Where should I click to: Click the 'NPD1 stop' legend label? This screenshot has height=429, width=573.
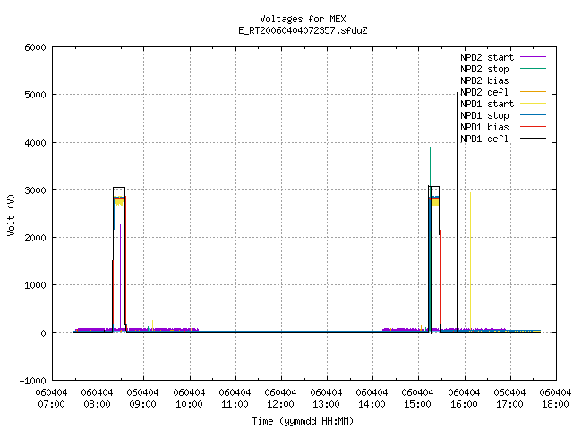[484, 115]
